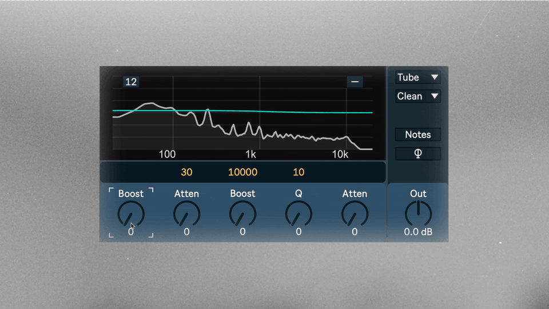Select the Q knob dial

click(299, 214)
